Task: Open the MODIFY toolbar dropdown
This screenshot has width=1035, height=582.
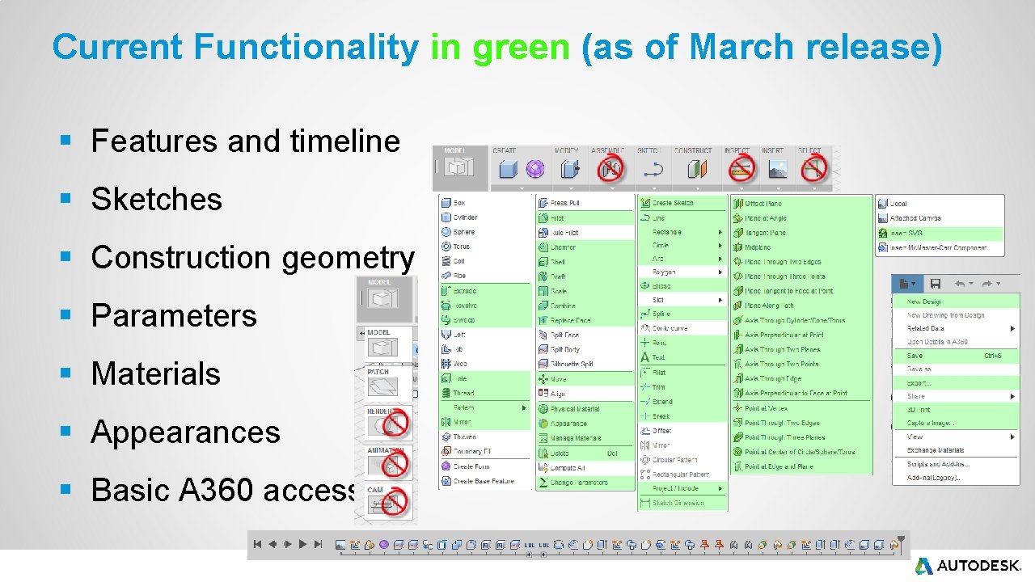Action: (x=570, y=188)
